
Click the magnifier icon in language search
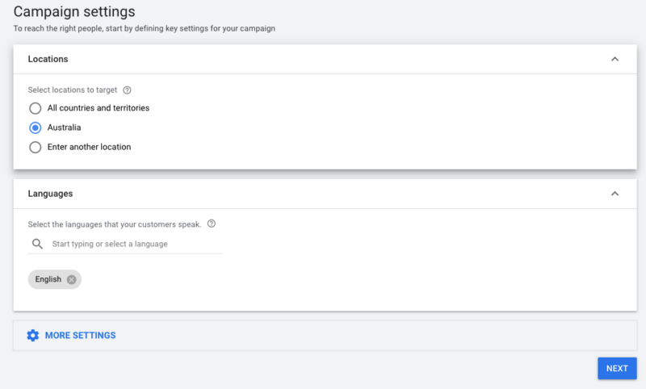pos(37,244)
